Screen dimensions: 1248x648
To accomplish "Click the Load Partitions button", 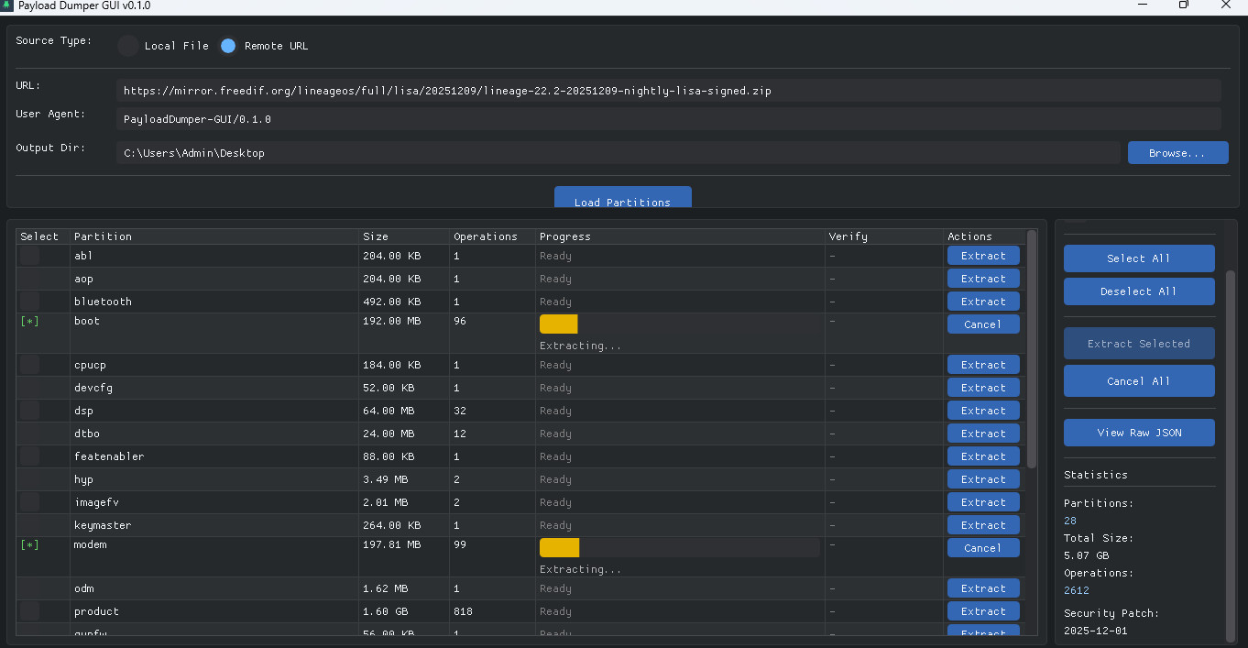I will coord(622,200).
